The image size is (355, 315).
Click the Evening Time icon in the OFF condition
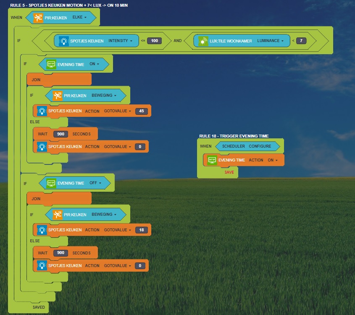point(51,183)
